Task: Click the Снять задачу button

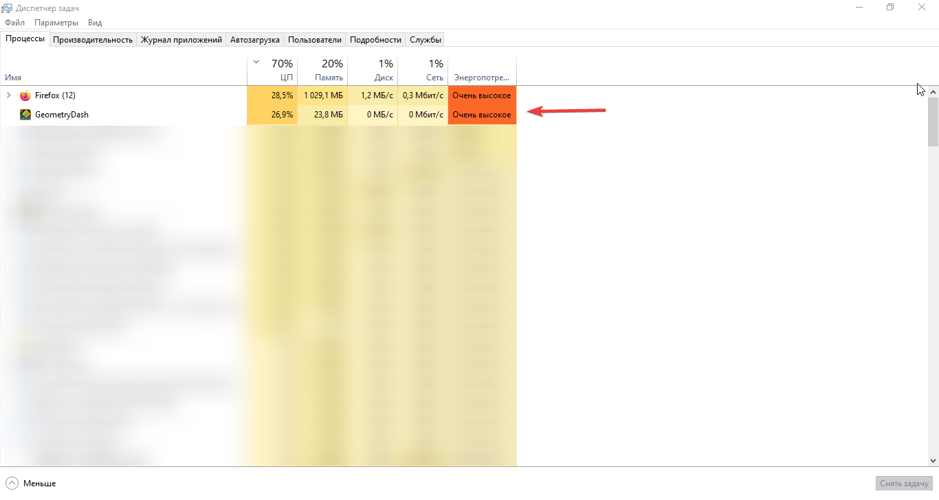Action: click(904, 484)
